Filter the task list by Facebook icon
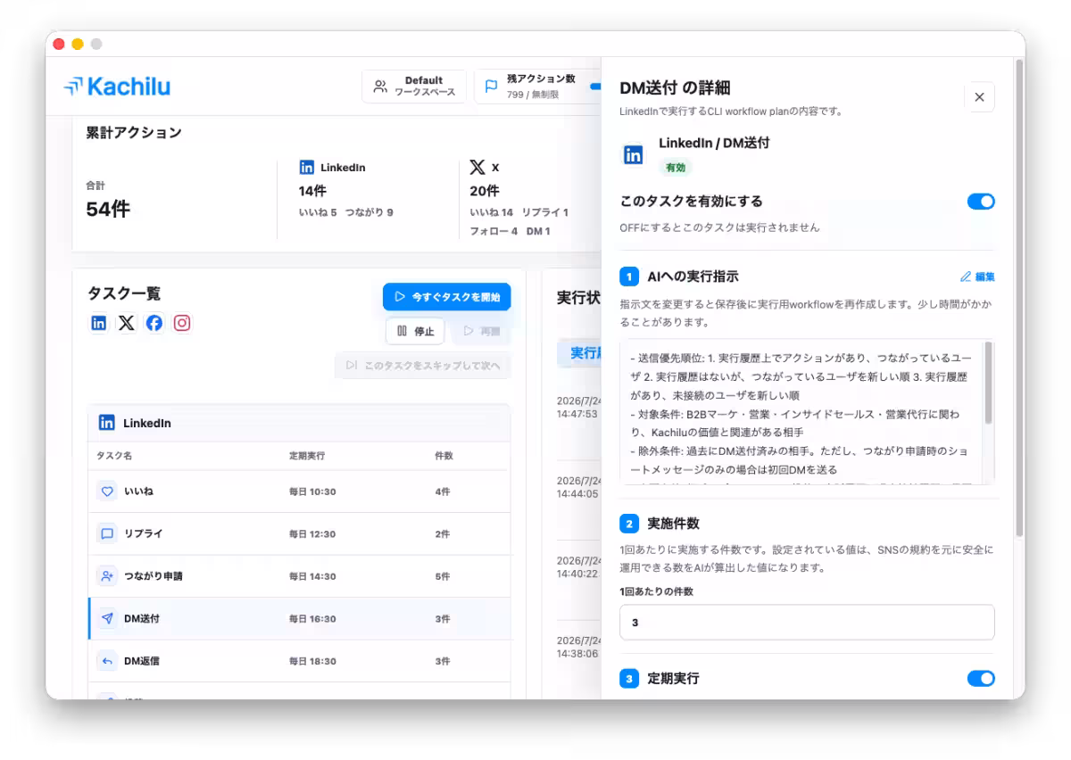This screenshot has width=1071, height=760. 154,323
